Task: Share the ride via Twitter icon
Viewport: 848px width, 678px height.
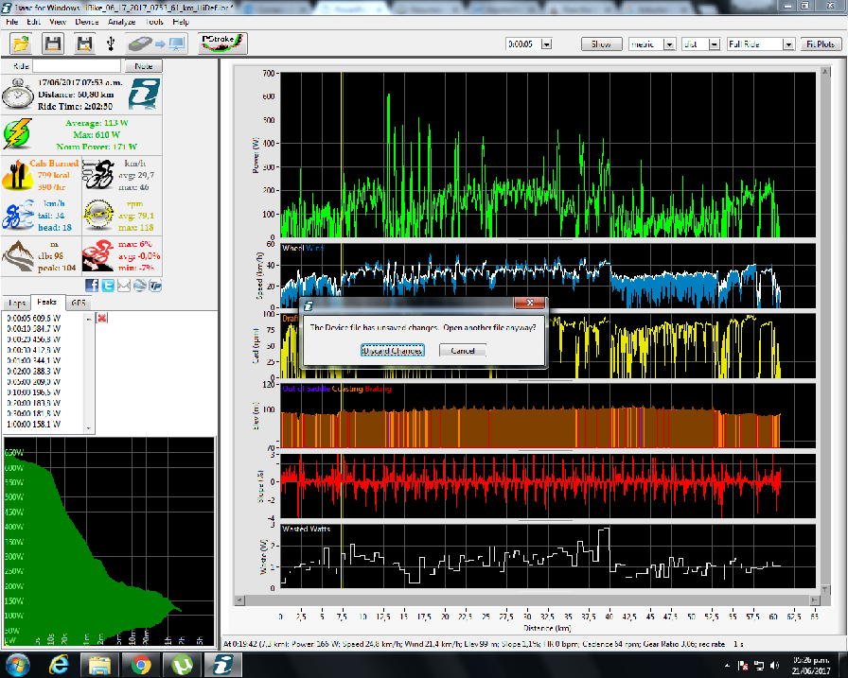Action: [x=107, y=285]
